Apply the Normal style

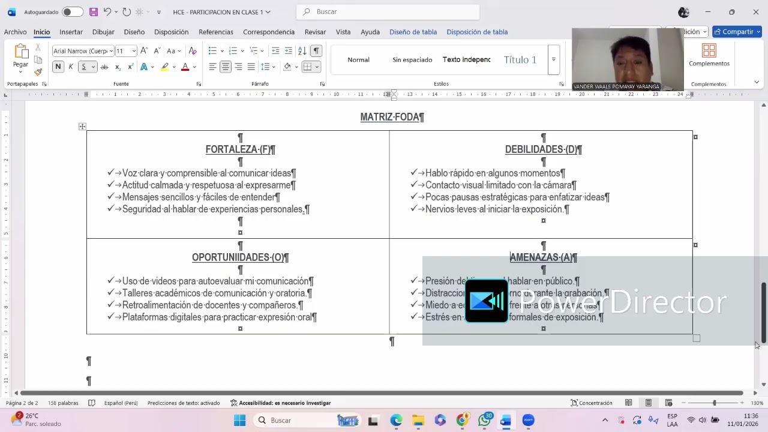click(x=358, y=59)
